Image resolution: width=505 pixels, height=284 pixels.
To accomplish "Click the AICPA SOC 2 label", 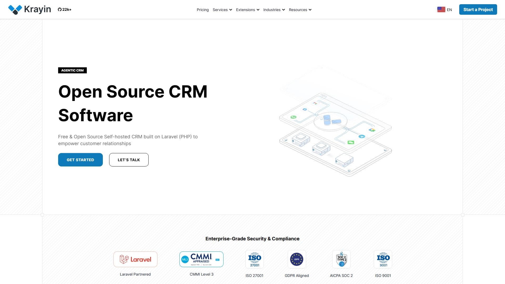I will (x=341, y=276).
